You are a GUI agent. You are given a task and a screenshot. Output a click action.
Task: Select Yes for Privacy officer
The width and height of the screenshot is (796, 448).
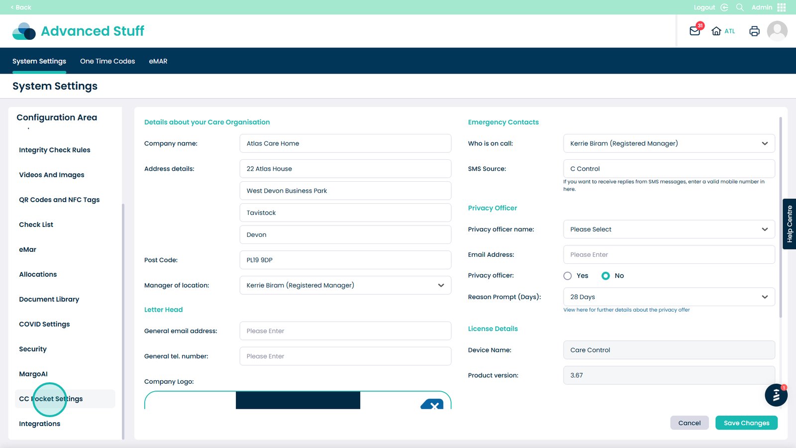coord(568,276)
